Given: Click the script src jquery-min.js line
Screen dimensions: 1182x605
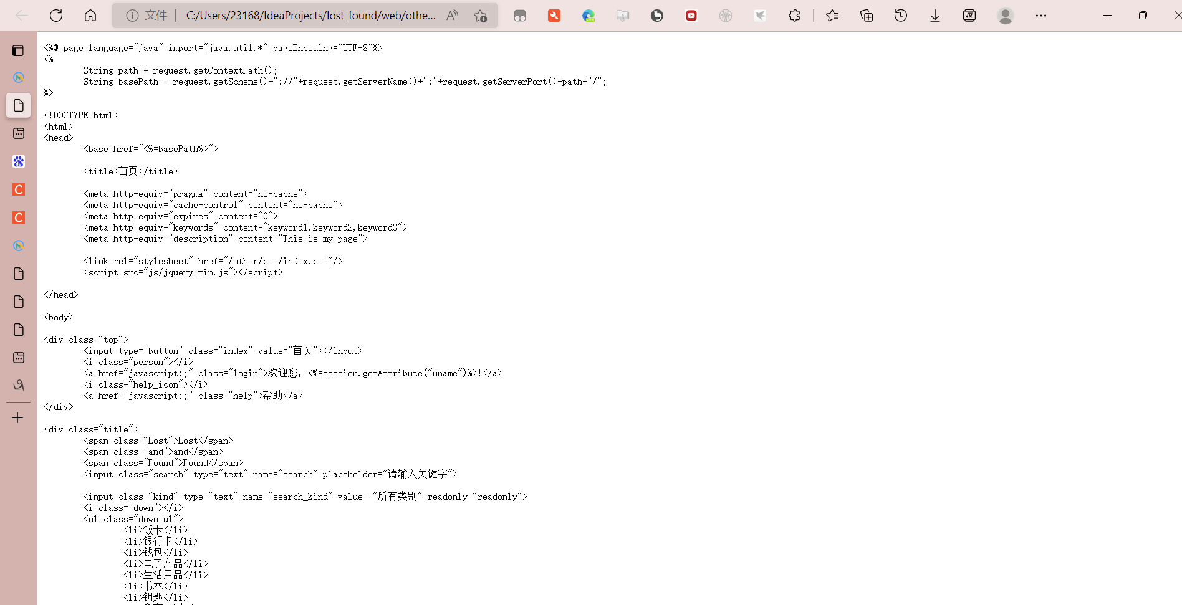Looking at the screenshot, I should [183, 272].
